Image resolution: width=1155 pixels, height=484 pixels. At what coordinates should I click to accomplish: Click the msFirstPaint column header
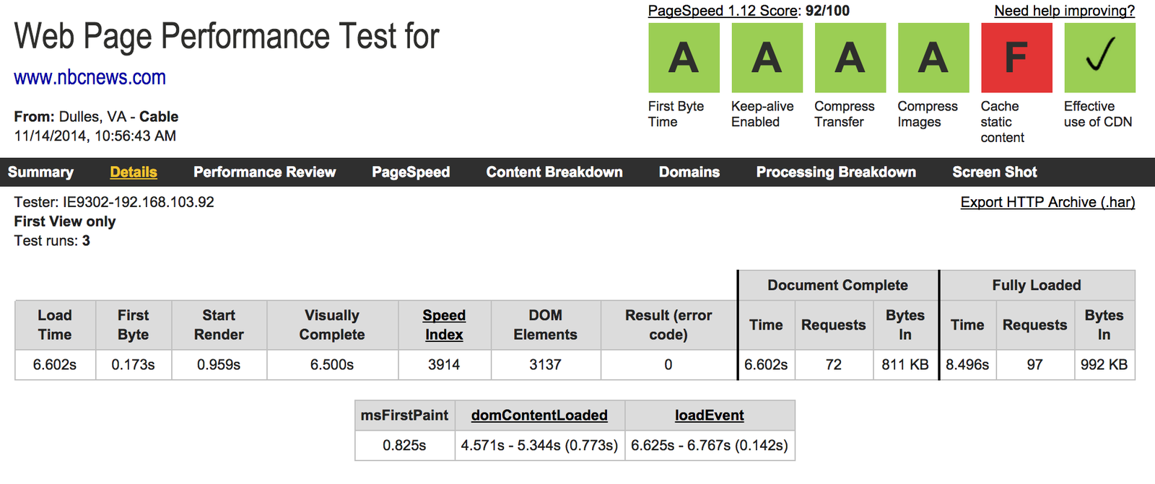(404, 415)
